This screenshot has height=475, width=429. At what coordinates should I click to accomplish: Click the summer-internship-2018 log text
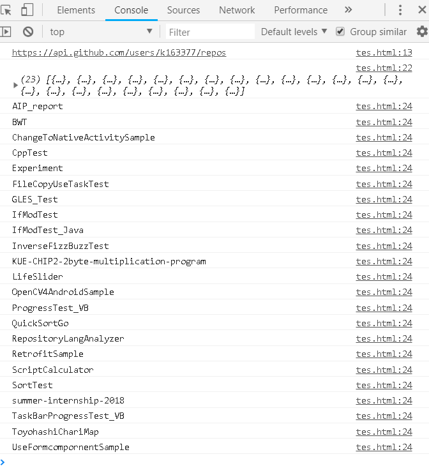click(x=68, y=401)
